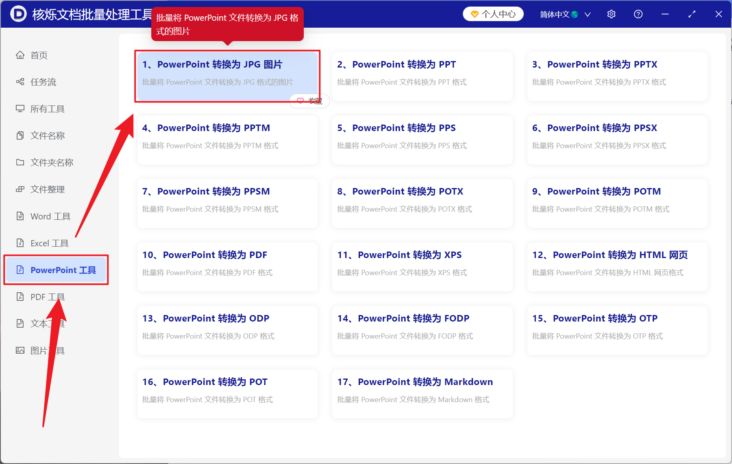Image resolution: width=732 pixels, height=464 pixels.
Task: Open 任务流 in sidebar
Action: [56, 82]
